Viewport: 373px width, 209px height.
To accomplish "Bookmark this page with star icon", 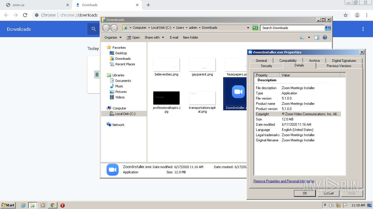I will pos(346,15).
